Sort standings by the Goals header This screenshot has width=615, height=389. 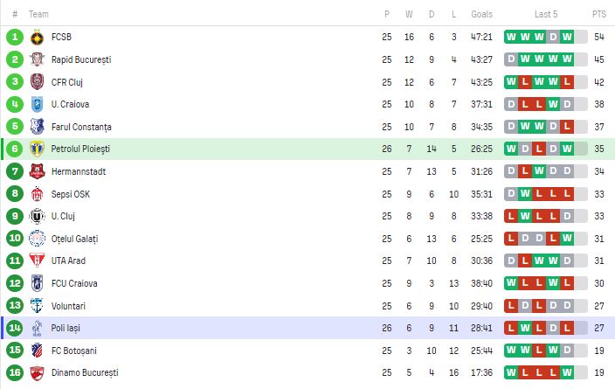coord(481,14)
